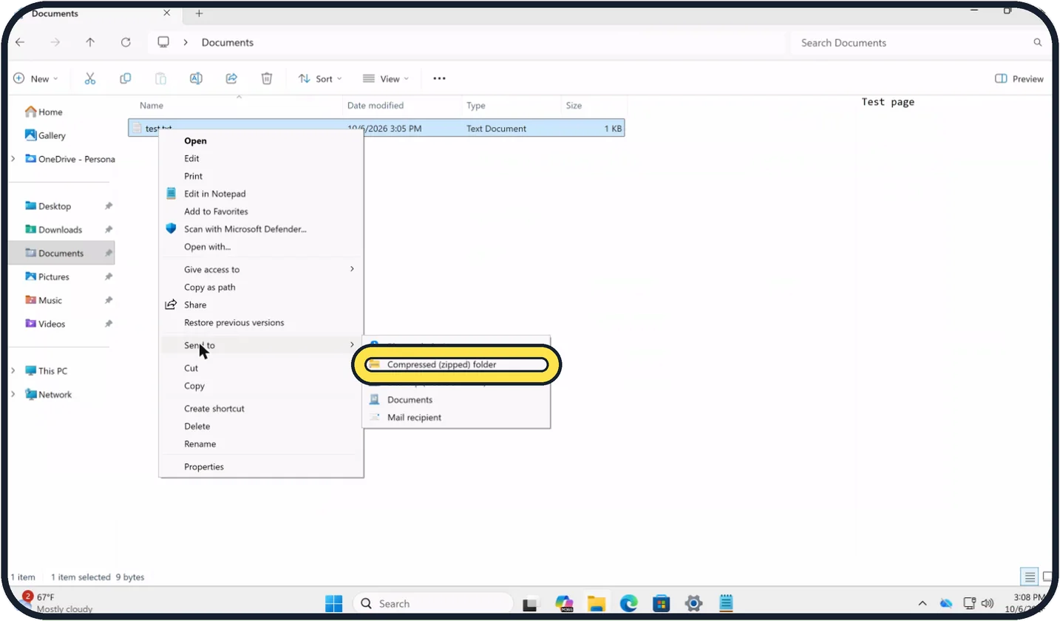Click the This PC monitor icon in address bar
This screenshot has width=1060, height=621.
163,42
